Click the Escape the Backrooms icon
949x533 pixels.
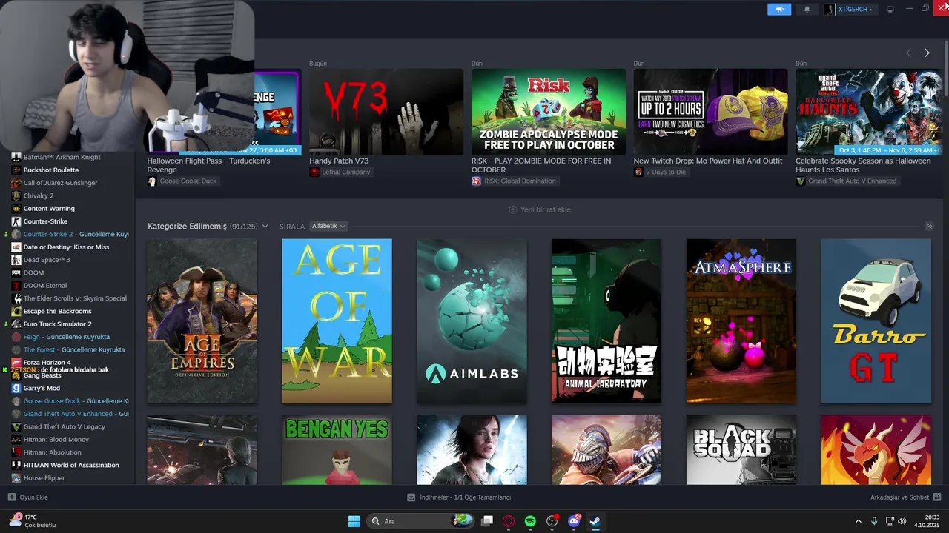(16, 311)
